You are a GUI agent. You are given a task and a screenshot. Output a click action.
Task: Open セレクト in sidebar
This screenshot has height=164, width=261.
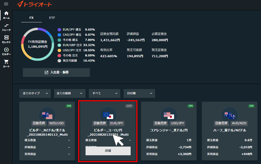(x=6, y=40)
